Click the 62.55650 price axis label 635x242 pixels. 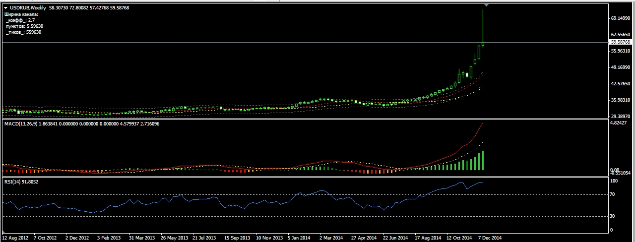(x=621, y=34)
